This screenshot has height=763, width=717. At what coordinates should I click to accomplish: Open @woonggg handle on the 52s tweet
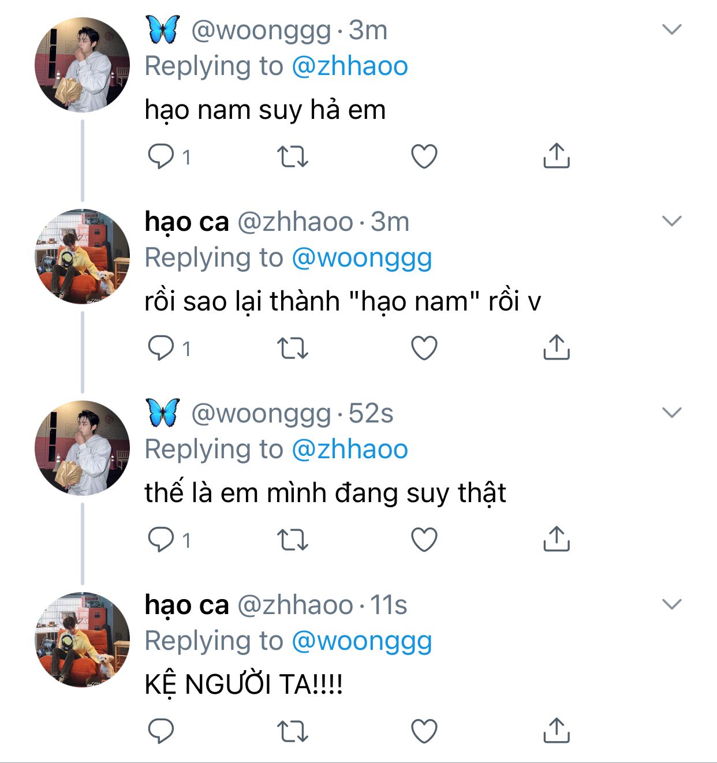point(261,413)
